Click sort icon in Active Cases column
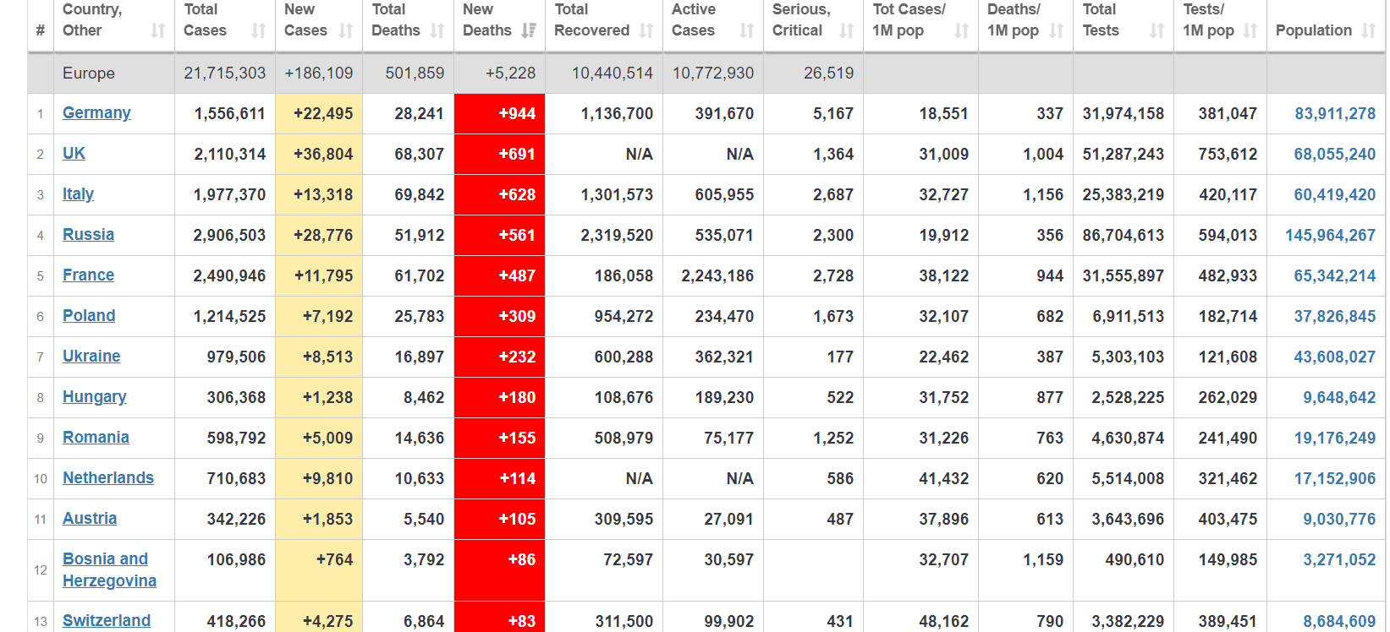1390x632 pixels. [x=746, y=31]
